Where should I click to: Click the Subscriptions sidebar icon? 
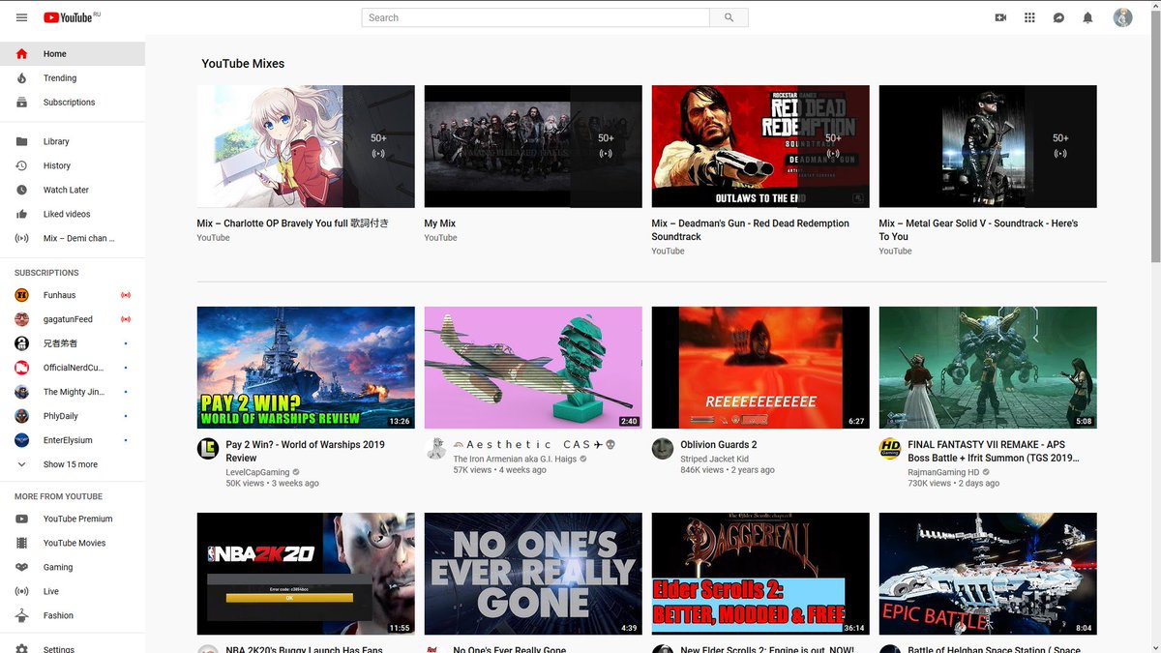pos(21,103)
